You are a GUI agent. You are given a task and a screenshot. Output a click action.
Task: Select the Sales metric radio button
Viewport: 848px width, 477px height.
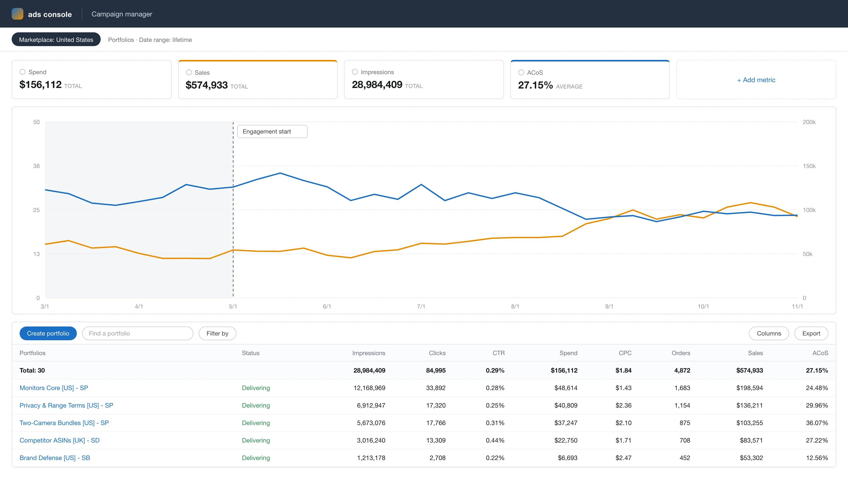(x=189, y=72)
